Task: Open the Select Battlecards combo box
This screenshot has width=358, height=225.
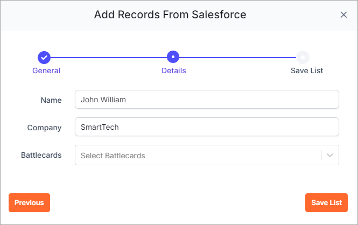Action: tap(207, 155)
